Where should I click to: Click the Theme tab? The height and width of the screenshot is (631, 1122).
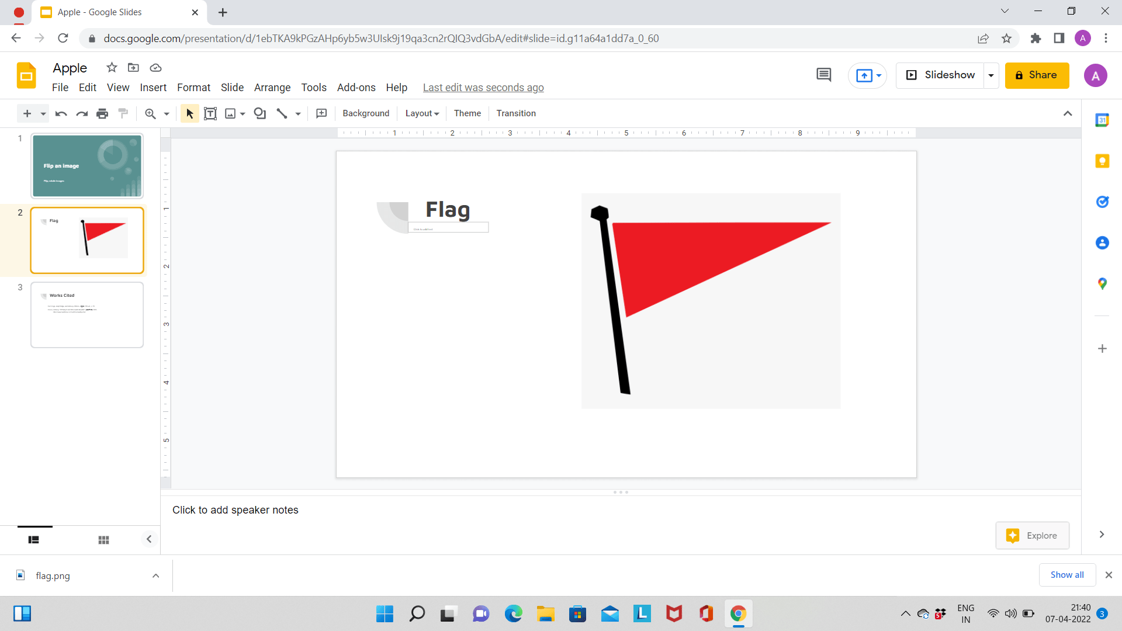pos(467,114)
